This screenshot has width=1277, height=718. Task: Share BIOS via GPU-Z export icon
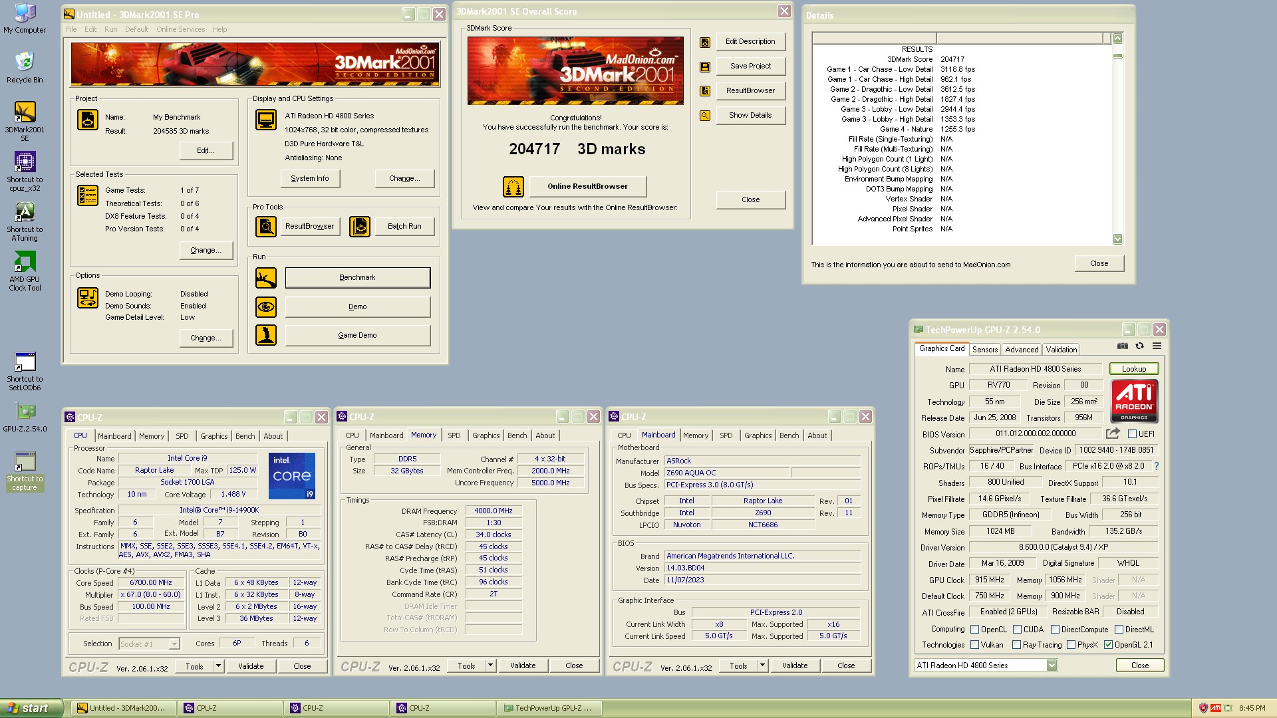1113,433
